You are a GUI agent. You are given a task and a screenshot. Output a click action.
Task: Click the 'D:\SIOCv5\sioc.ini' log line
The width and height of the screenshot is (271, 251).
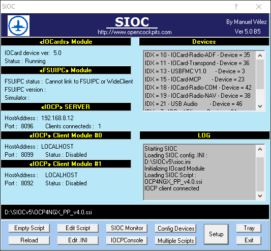coord(167,162)
